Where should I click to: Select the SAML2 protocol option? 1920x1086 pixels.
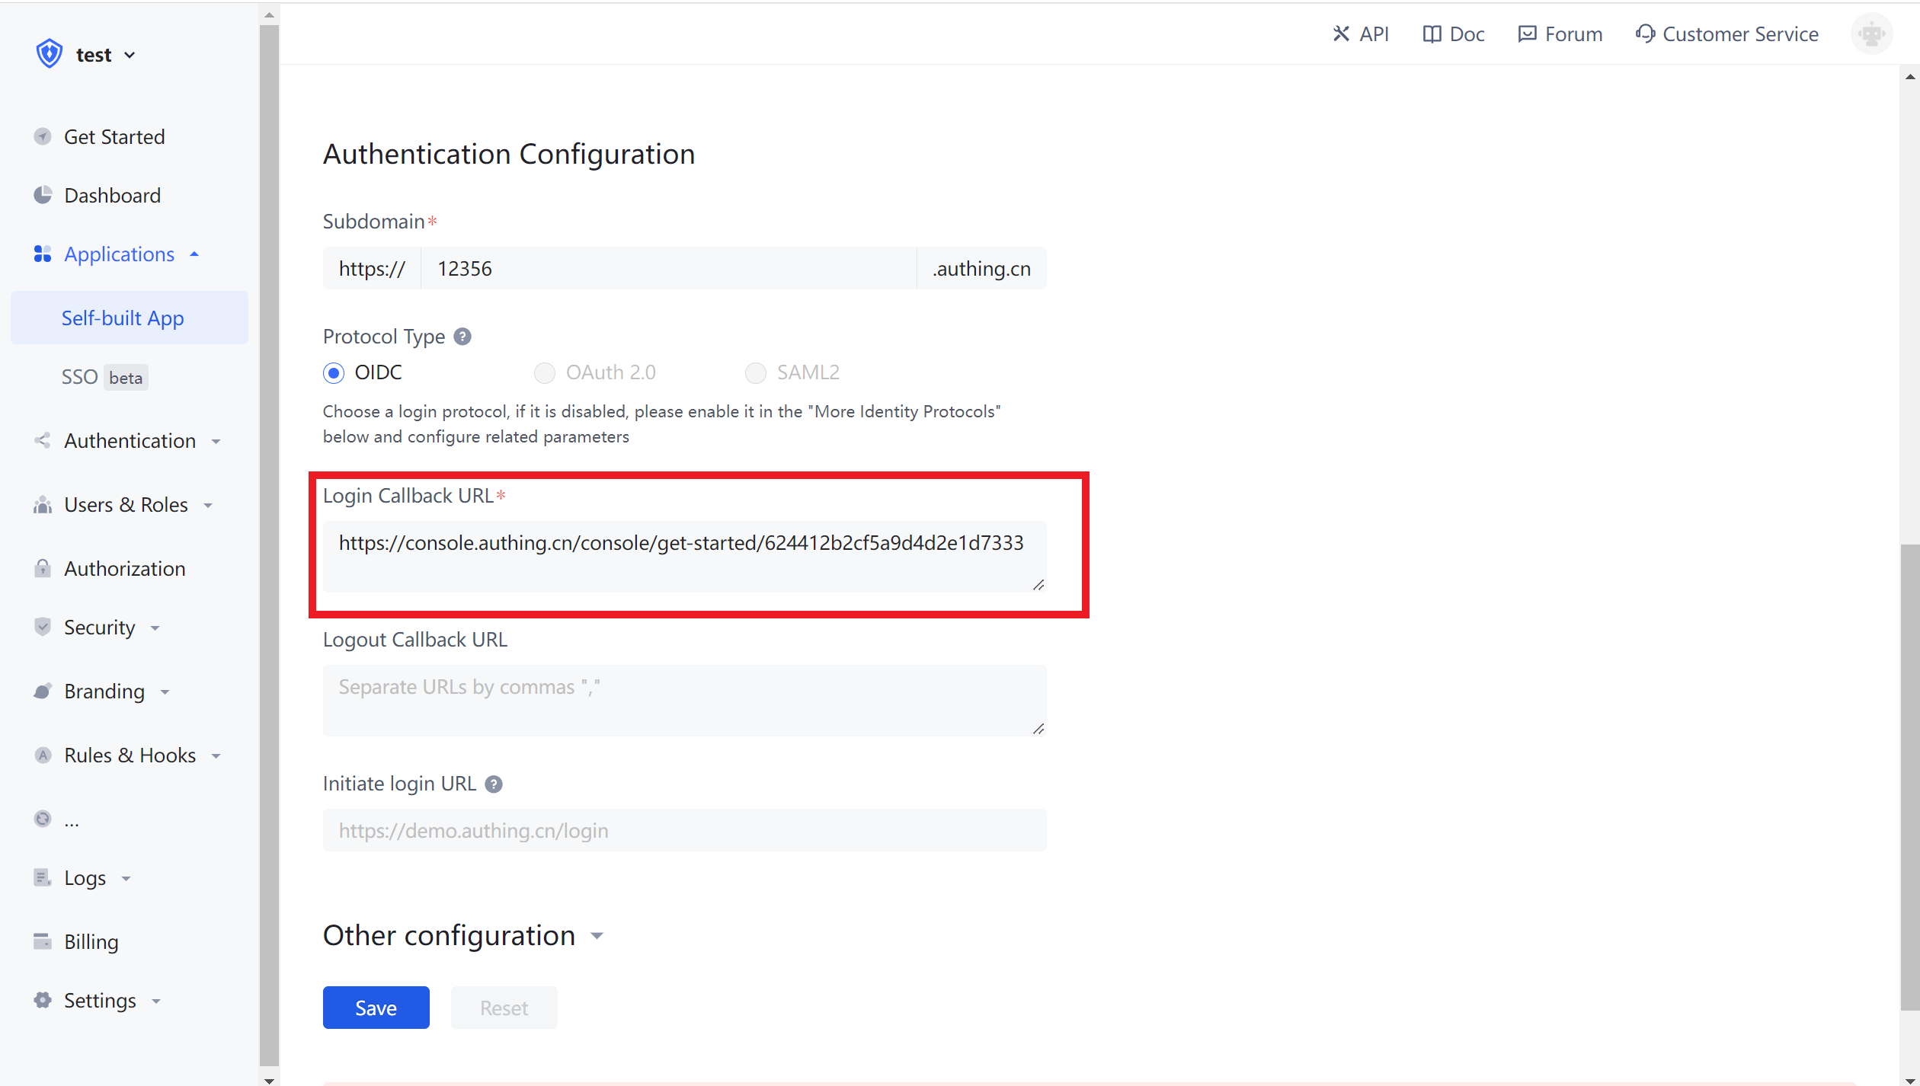(755, 372)
